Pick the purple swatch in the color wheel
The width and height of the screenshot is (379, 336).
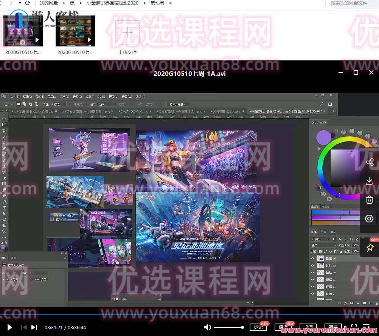(x=324, y=138)
